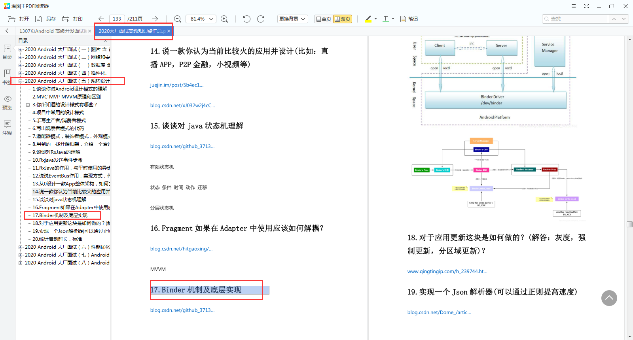Viewport: 633px width, 340px height.
Task: Print the document with 打印
Action: (72, 19)
